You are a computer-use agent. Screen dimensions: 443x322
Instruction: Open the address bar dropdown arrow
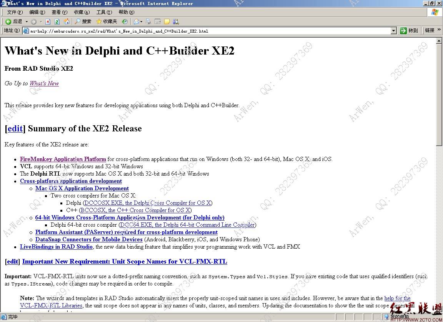click(x=394, y=31)
